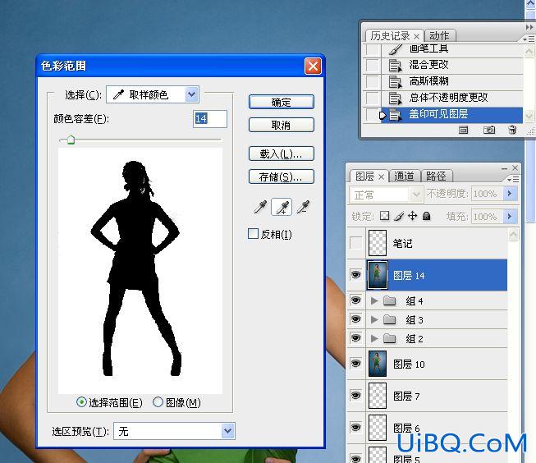Click the 高斯模糊 history state icon

[395, 81]
